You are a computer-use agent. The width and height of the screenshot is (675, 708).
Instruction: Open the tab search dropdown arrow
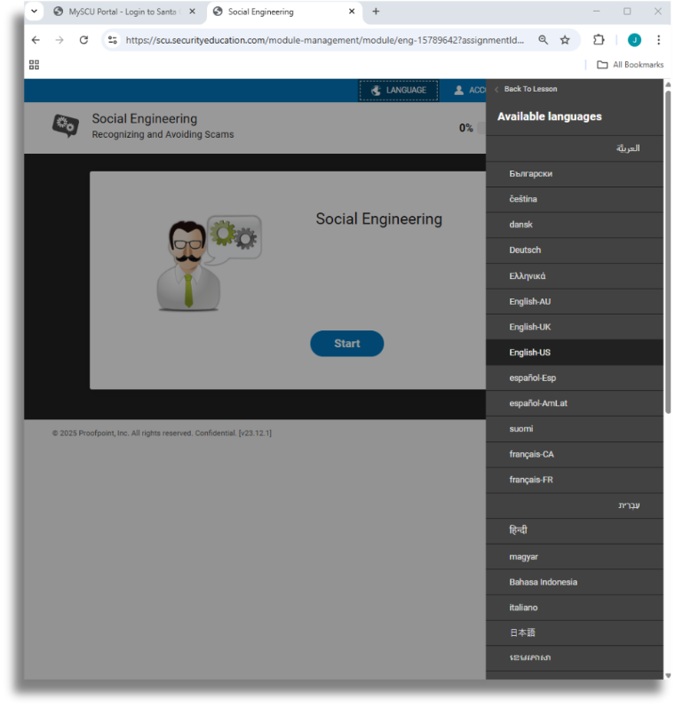coord(35,12)
